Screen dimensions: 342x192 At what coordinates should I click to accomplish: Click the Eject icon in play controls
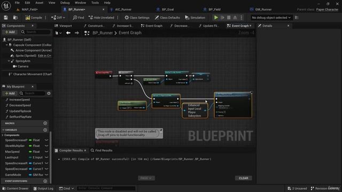235,18
